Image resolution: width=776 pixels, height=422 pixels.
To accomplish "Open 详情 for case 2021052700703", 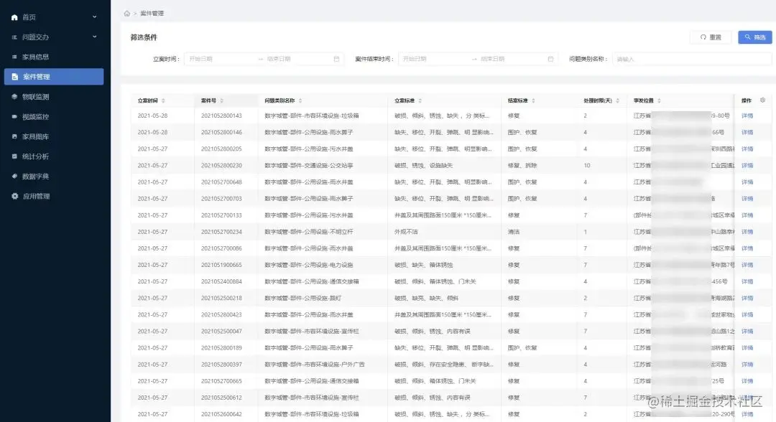I will pos(747,199).
